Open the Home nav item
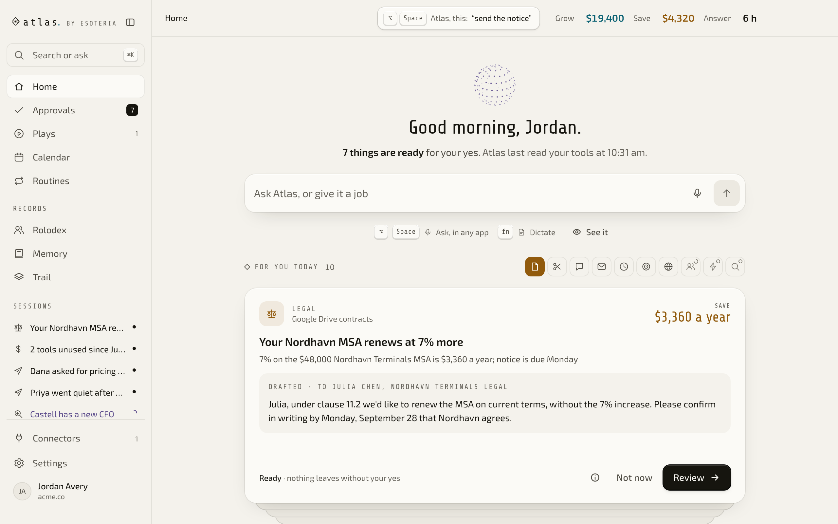 [76, 86]
